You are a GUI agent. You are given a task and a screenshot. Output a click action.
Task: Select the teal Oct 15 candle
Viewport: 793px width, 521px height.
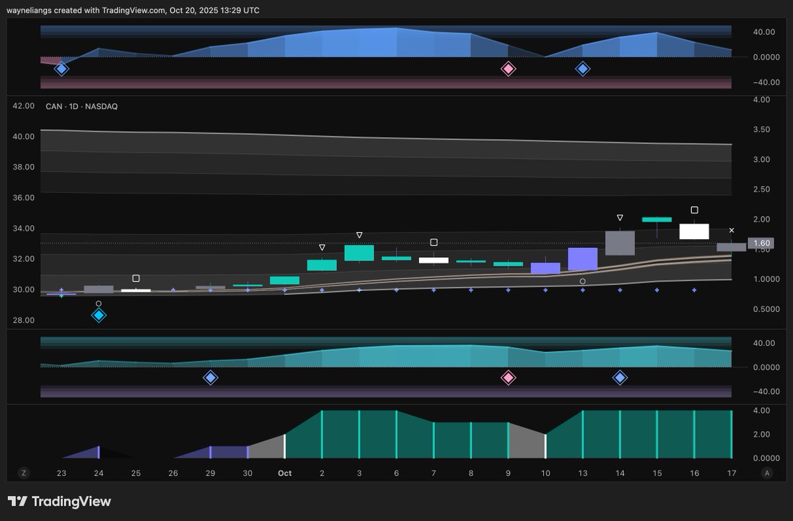click(657, 220)
